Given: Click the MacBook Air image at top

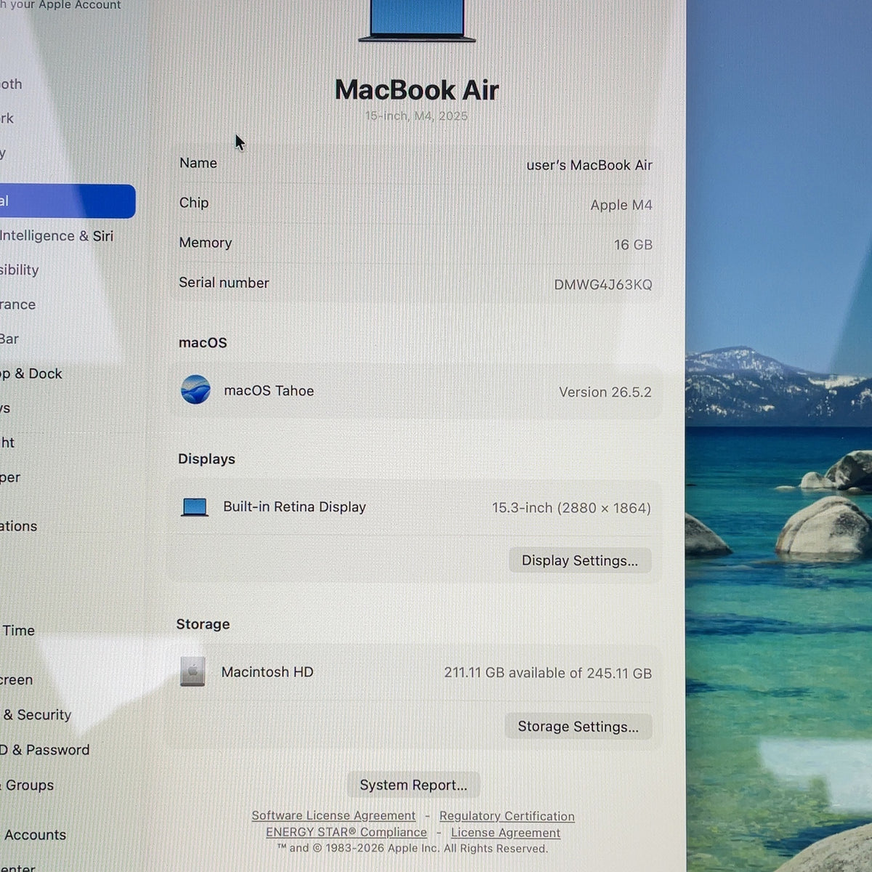Looking at the screenshot, I should click(417, 20).
